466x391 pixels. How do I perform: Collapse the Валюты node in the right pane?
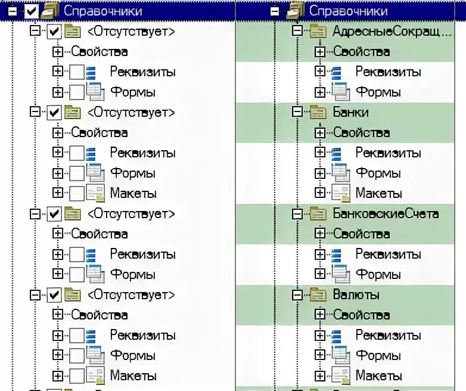coord(297,294)
